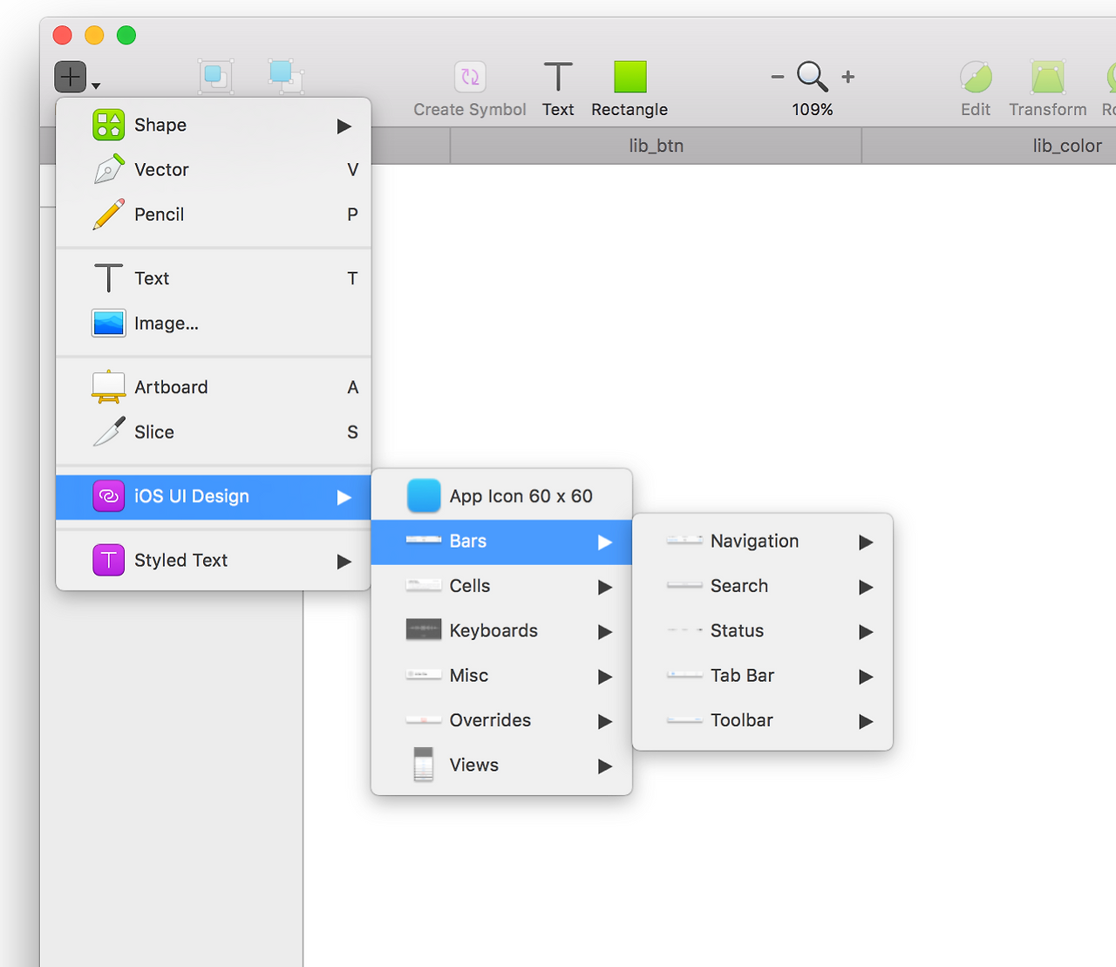Screen dimensions: 1116x967
Task: Select the Artboard easel icon
Action: tap(109, 387)
